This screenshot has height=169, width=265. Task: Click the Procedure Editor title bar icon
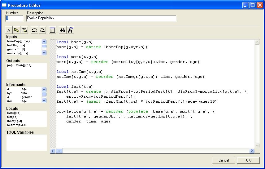click(x=4, y=5)
